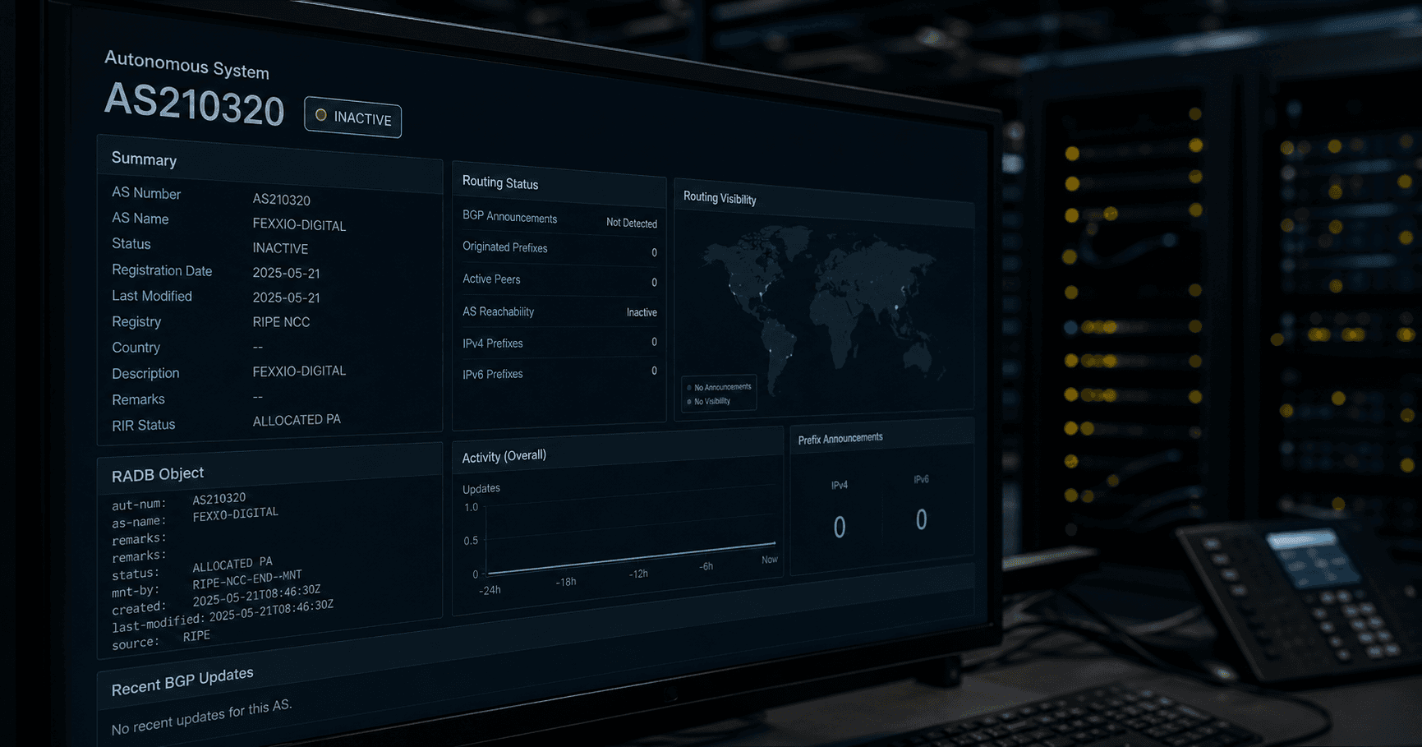Image resolution: width=1422 pixels, height=747 pixels.
Task: Click the Now tick on the activity chart
Action: [x=769, y=560]
